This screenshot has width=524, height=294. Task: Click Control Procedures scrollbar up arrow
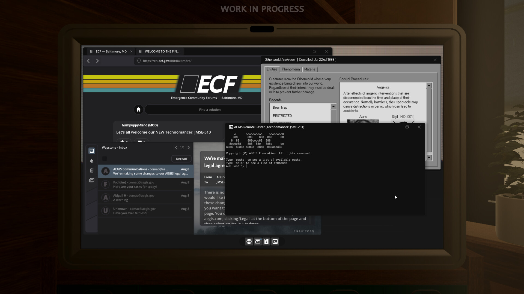[429, 86]
